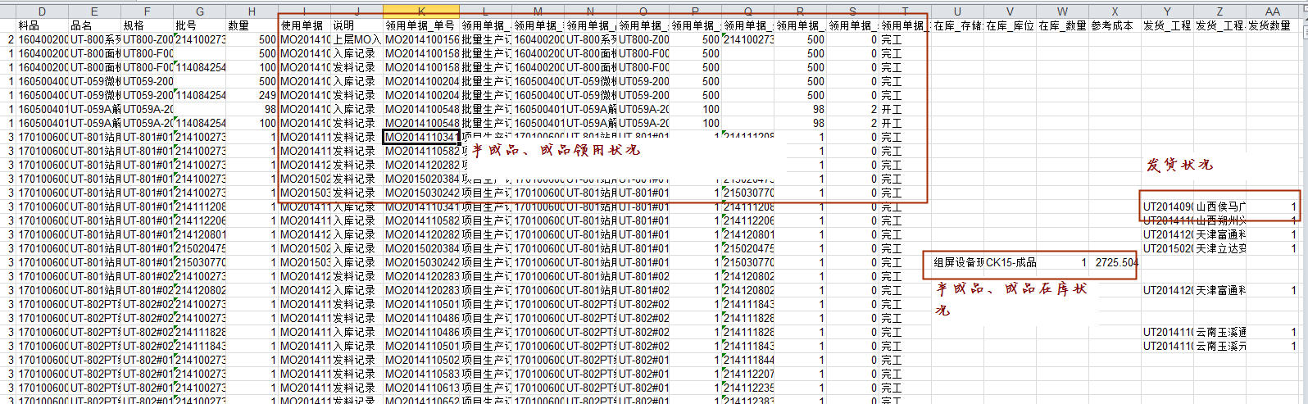
Task: Click the MO2014100156 cell in column K
Action: (x=421, y=39)
